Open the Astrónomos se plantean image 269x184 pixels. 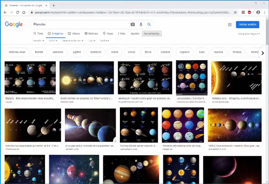tap(33, 125)
